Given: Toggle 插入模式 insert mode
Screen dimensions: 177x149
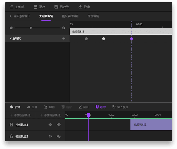Looking at the screenshot, I should 114,107.
